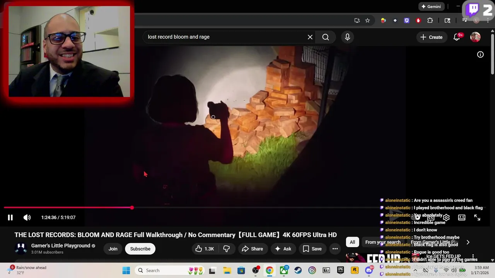Viewport: 495px width, 278px height.
Task: Open the purple P extension
Action: click(406, 20)
